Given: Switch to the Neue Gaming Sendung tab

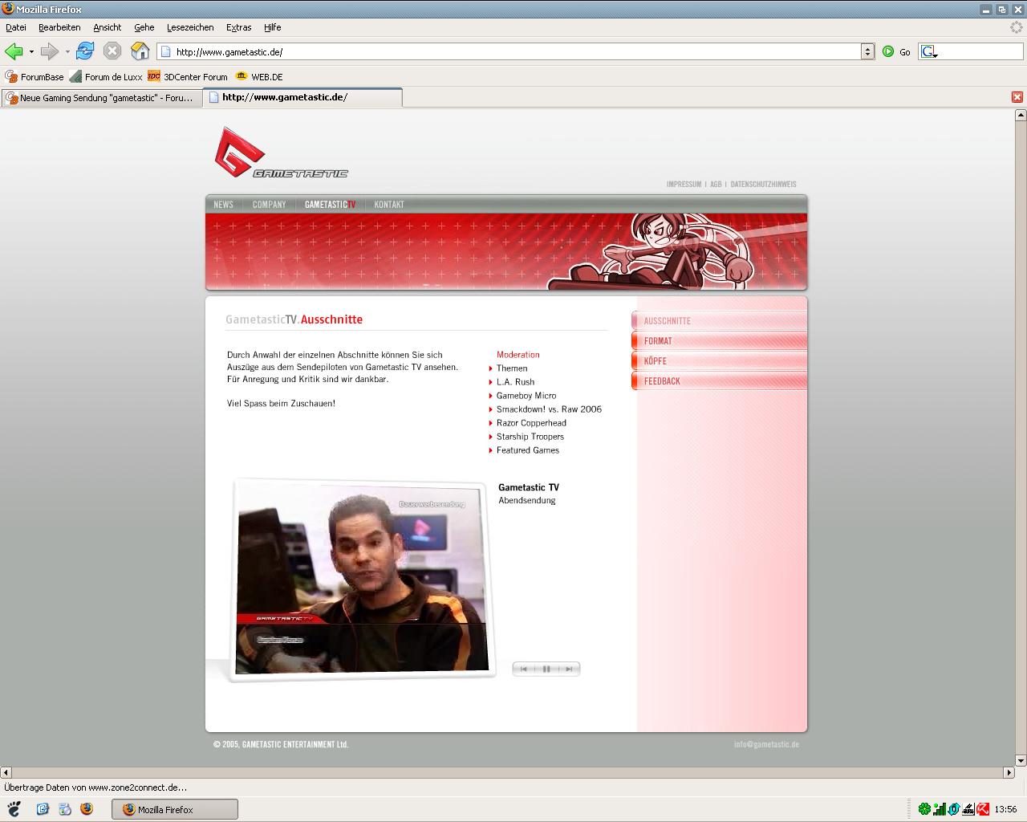Looking at the screenshot, I should (100, 98).
